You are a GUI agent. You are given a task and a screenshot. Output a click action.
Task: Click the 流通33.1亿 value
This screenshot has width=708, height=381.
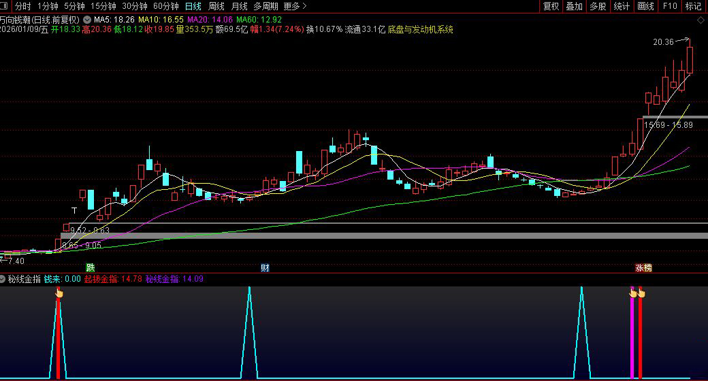pyautogui.click(x=365, y=30)
